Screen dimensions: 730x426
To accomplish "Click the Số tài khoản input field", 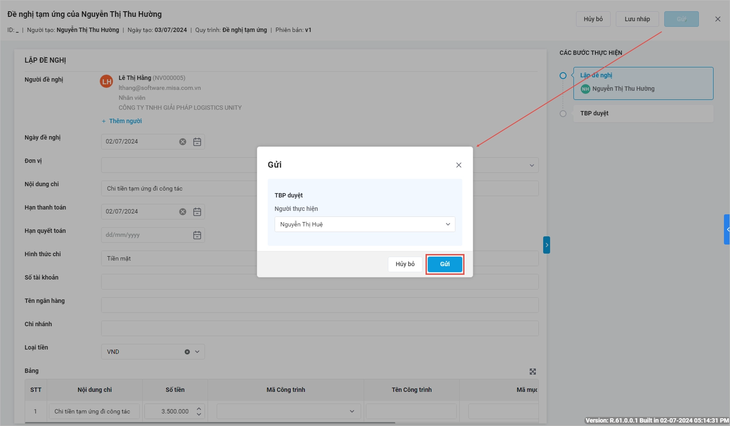I will [320, 282].
